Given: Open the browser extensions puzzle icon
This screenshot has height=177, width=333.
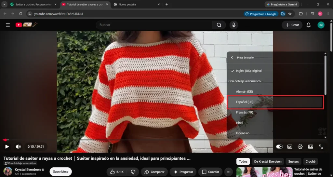Looking at the screenshot, I should 301,14.
